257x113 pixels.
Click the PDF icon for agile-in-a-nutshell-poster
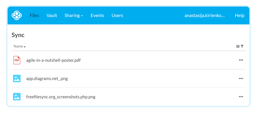click(x=17, y=60)
